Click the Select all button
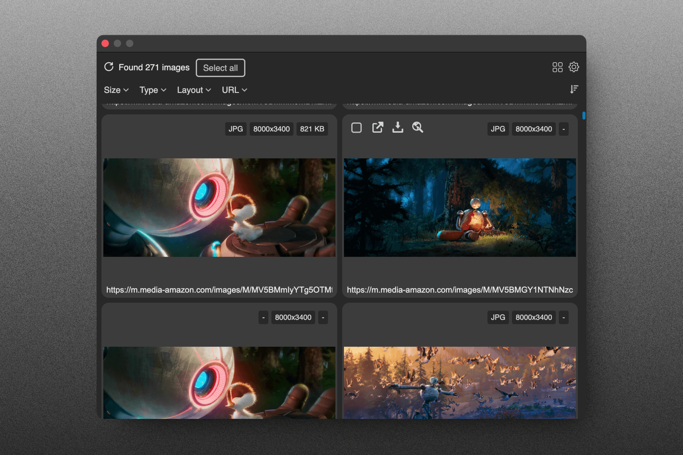 coord(220,68)
